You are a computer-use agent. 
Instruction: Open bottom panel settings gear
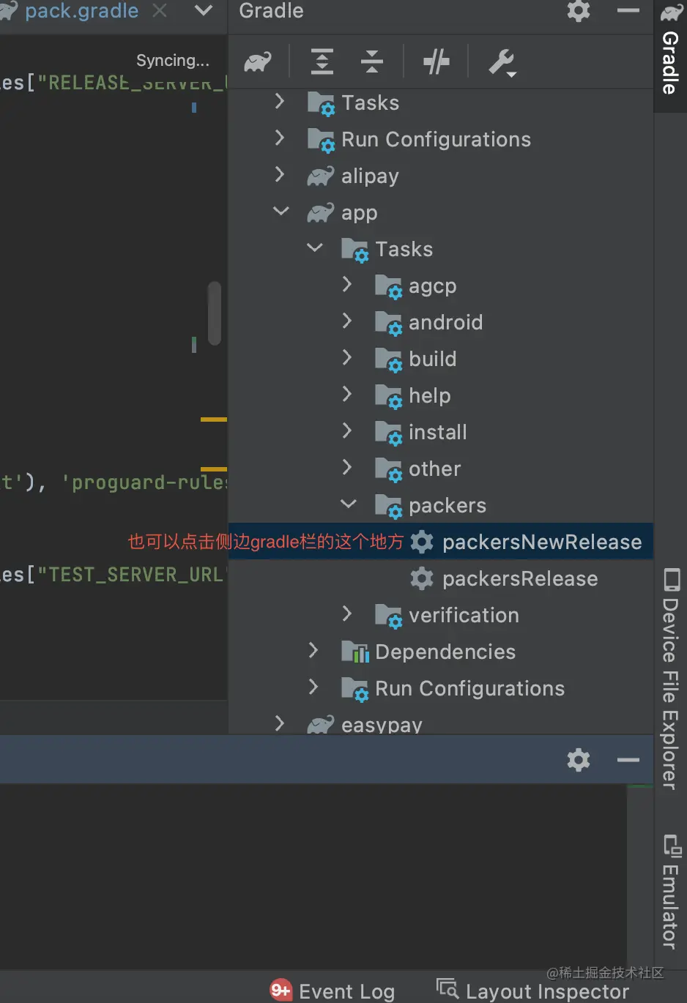pyautogui.click(x=579, y=760)
